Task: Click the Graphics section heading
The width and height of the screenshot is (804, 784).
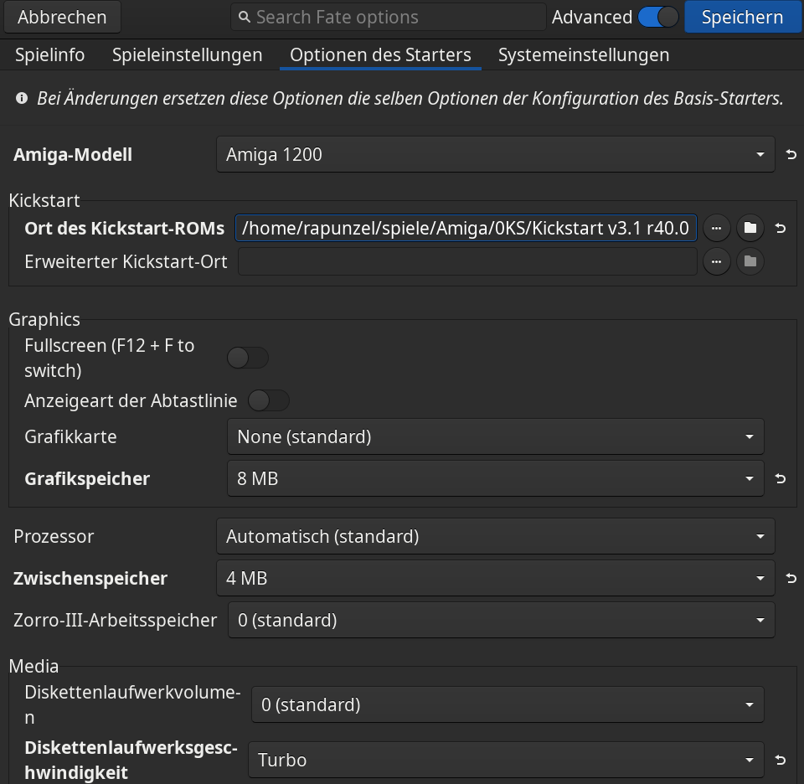Action: tap(44, 319)
